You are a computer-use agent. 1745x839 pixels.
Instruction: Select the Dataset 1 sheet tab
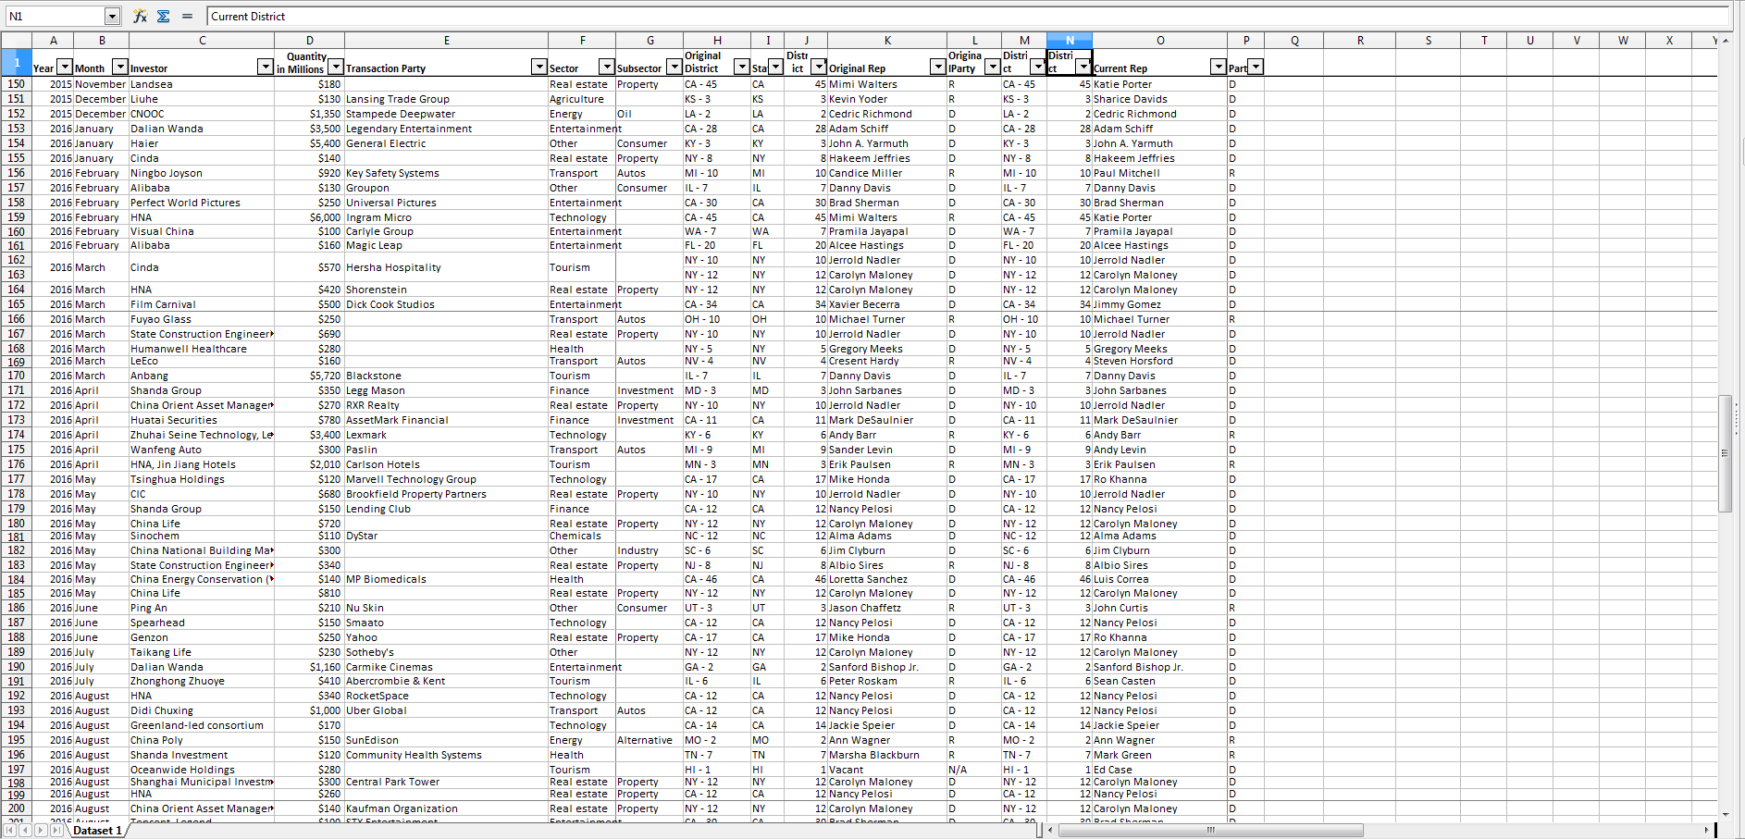click(97, 831)
